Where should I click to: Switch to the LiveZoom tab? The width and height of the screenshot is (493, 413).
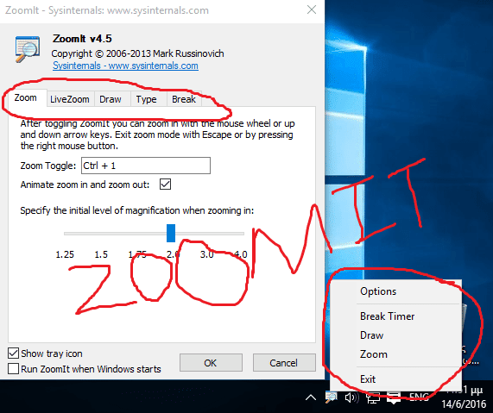[x=70, y=99]
